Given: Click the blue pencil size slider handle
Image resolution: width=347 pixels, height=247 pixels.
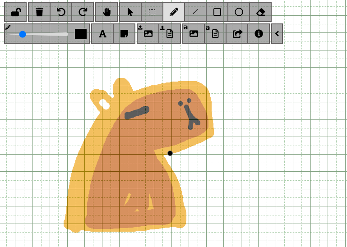Looking at the screenshot, I should tap(23, 34).
